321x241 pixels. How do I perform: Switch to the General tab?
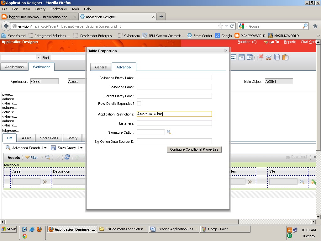click(101, 67)
